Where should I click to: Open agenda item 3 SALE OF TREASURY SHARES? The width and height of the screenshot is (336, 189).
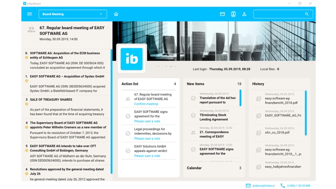[x=66, y=107]
